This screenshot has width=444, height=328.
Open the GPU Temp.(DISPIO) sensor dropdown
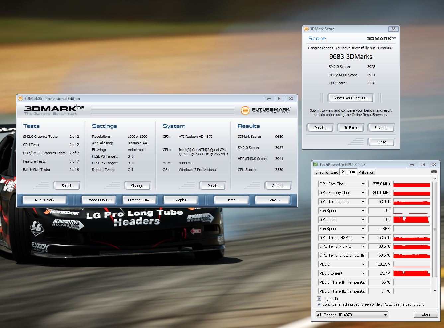(363, 238)
